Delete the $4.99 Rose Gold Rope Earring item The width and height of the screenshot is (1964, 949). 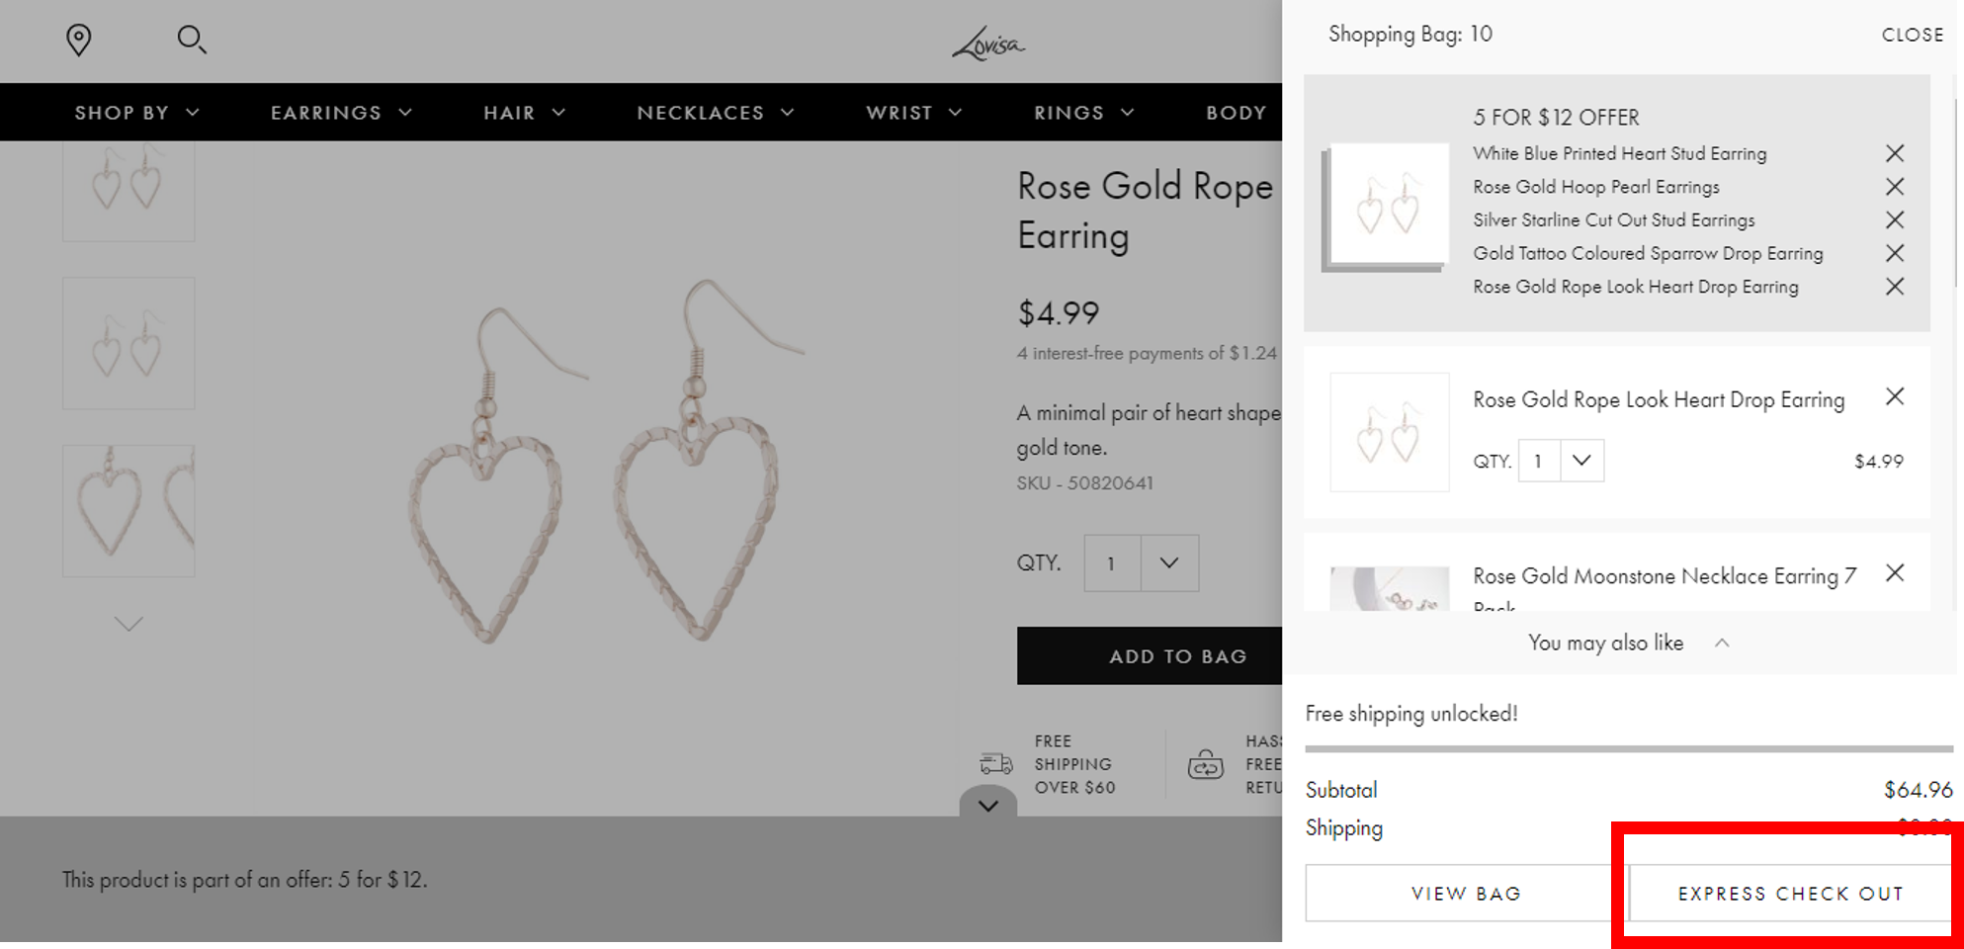click(1894, 396)
